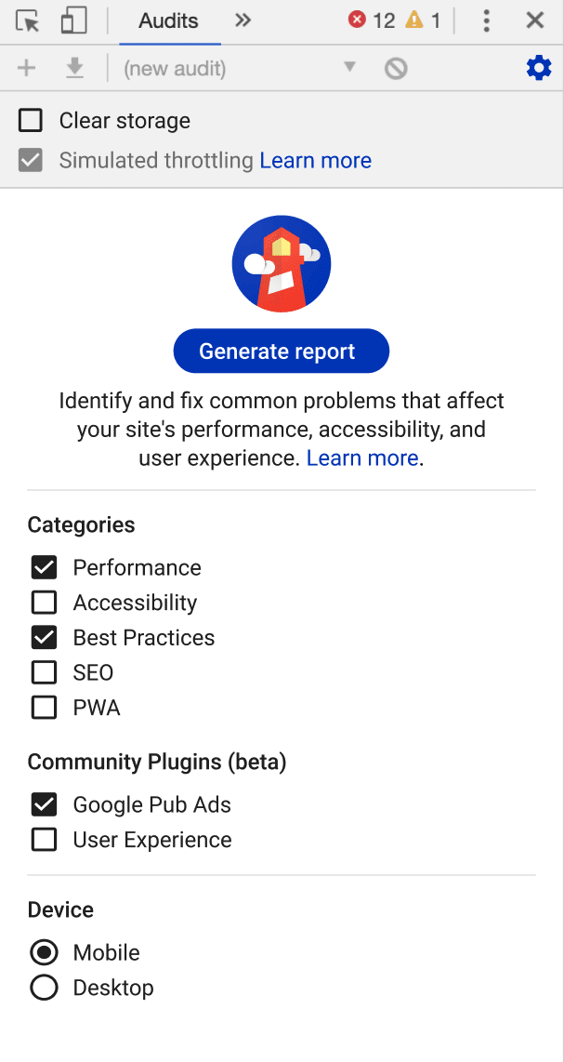Viewport: 564px width, 1062px height.
Task: Clear audits using the block icon
Action: [x=395, y=67]
